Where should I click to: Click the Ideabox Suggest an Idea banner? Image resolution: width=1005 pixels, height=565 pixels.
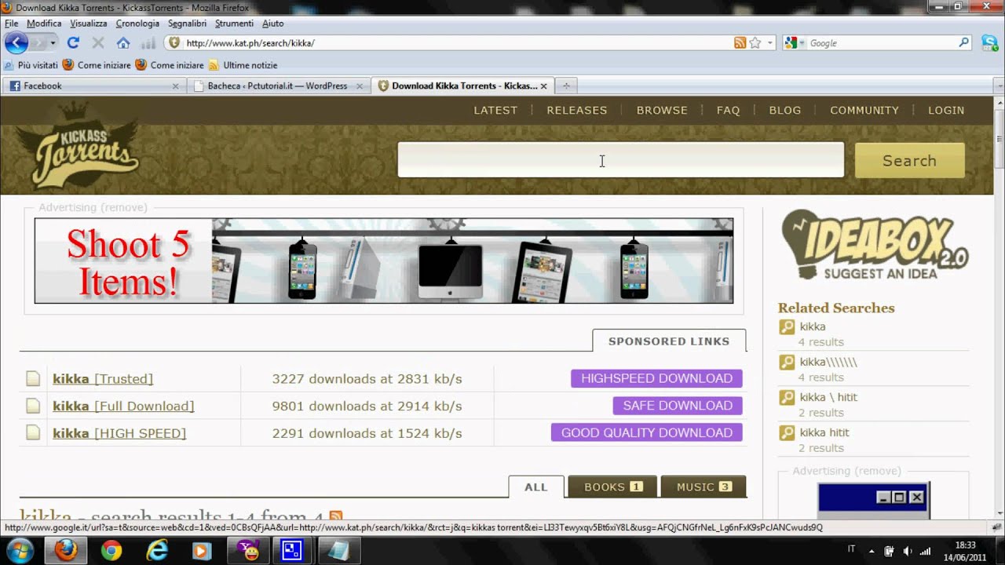point(874,245)
